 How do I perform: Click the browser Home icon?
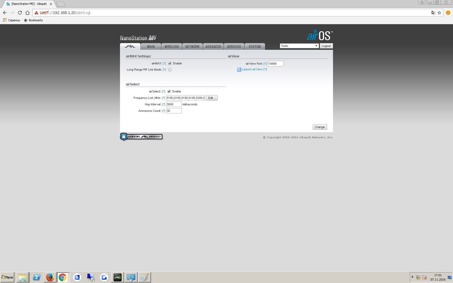click(28, 13)
